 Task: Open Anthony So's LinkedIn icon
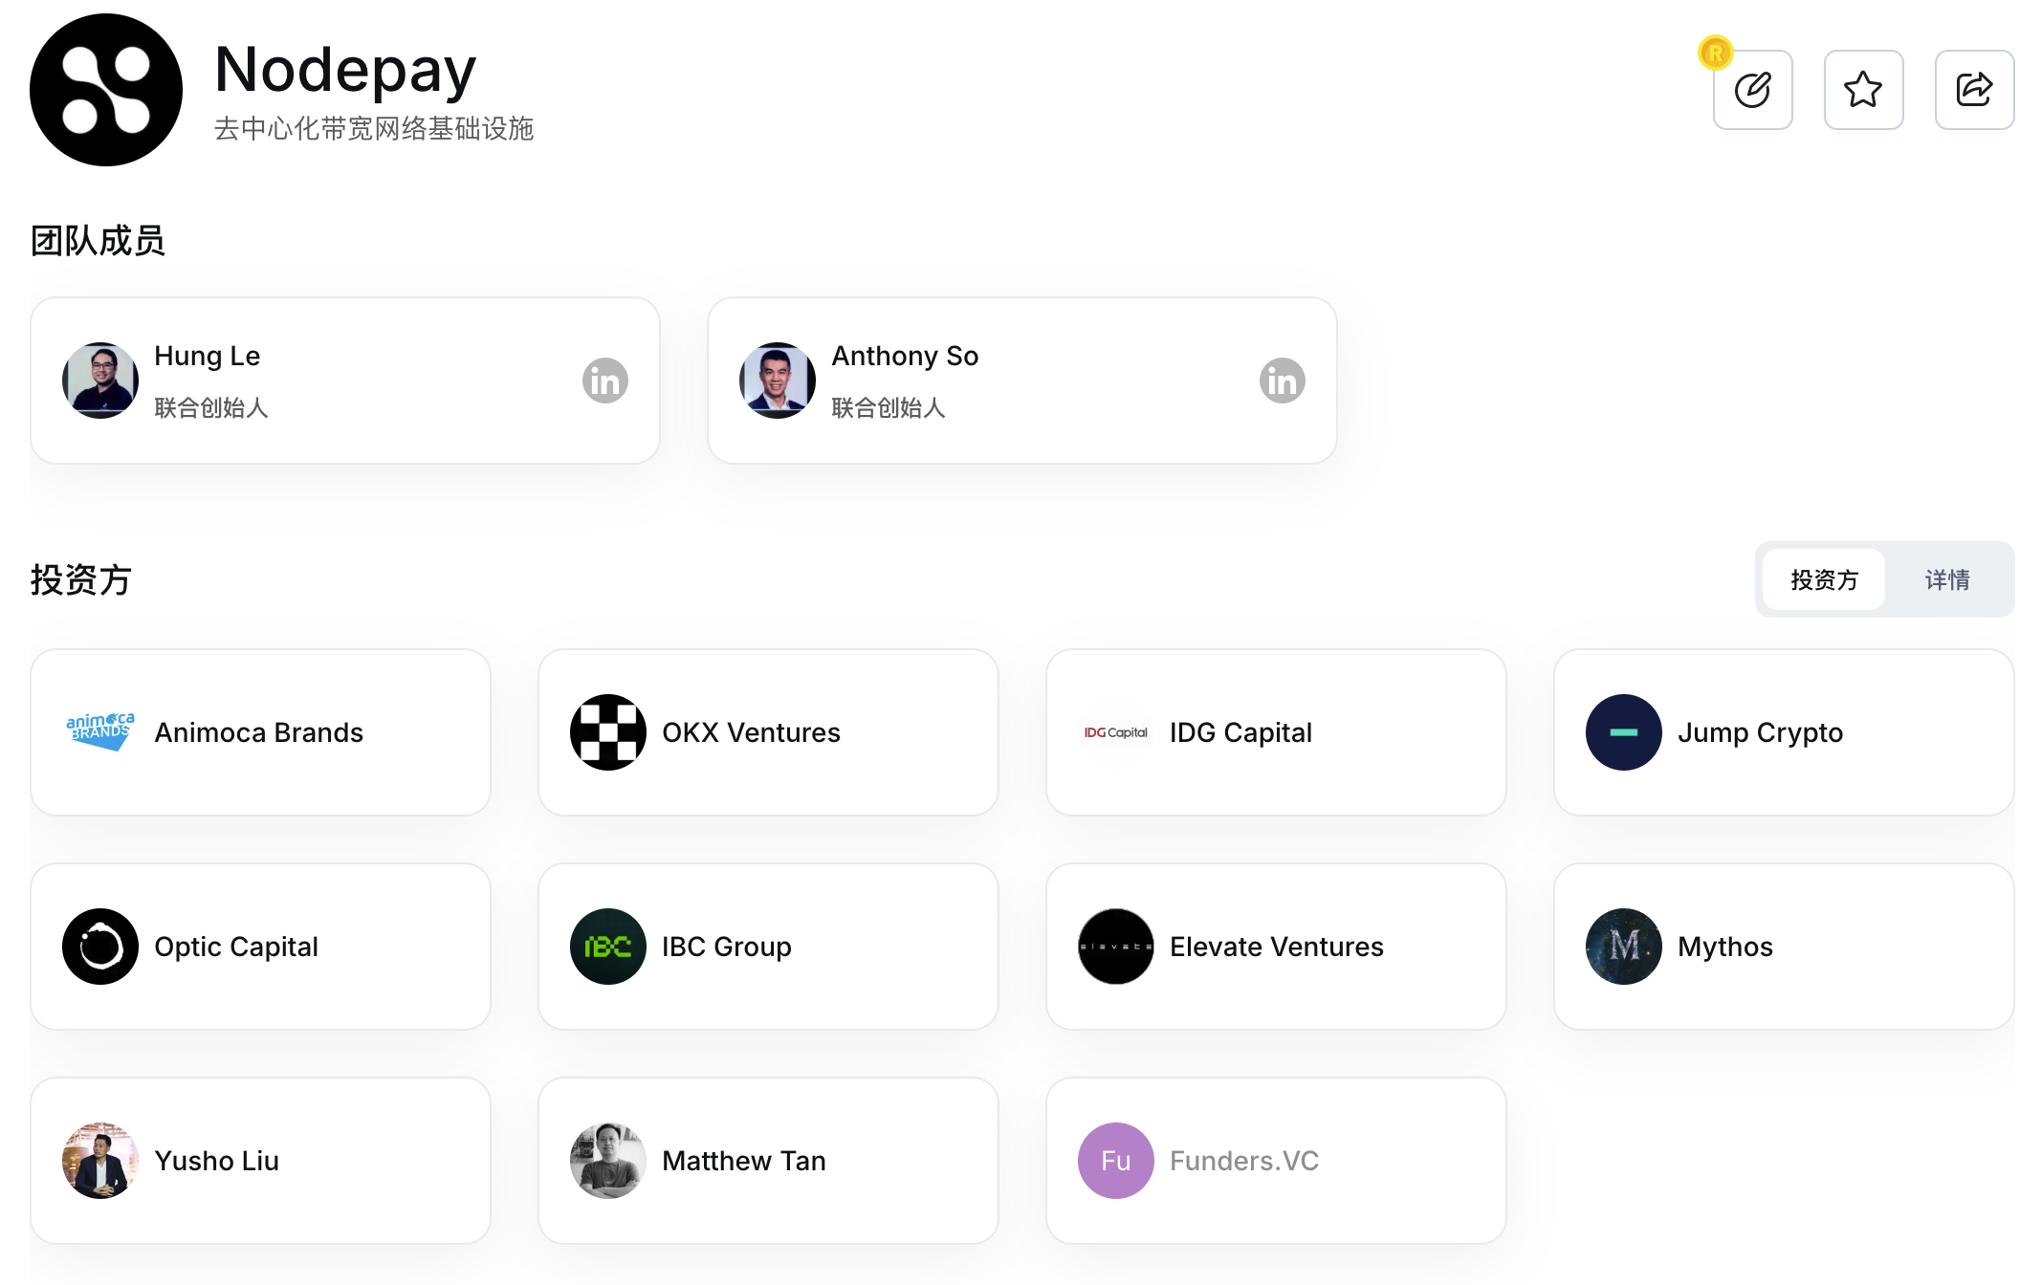point(1283,381)
